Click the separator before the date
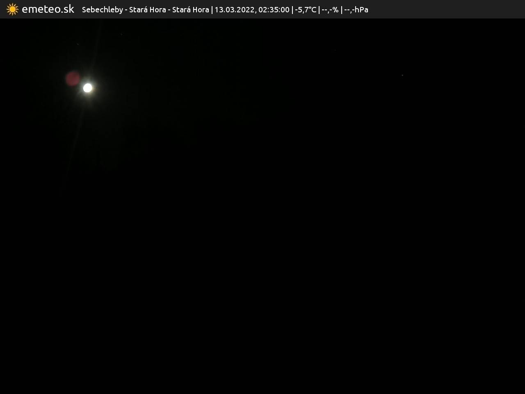 (x=212, y=9)
